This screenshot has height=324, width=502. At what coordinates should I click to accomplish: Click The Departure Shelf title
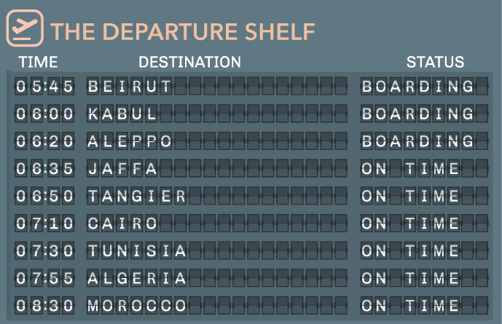pos(183,31)
